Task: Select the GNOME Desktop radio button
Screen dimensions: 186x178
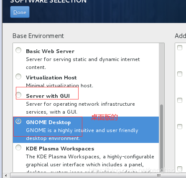Action: coord(18,121)
